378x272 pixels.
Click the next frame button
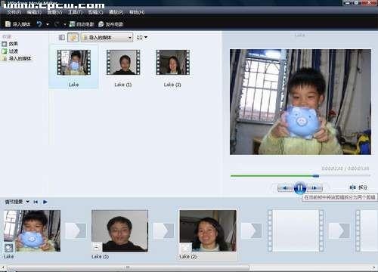point(314,188)
